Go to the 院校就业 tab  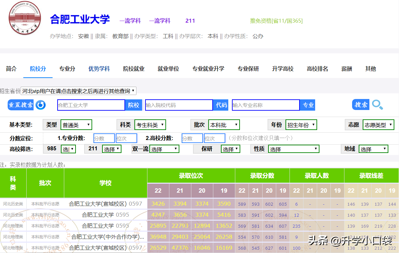134,69
